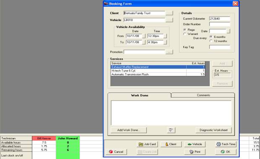
Task: Click the spell check icon button
Action: (171, 130)
